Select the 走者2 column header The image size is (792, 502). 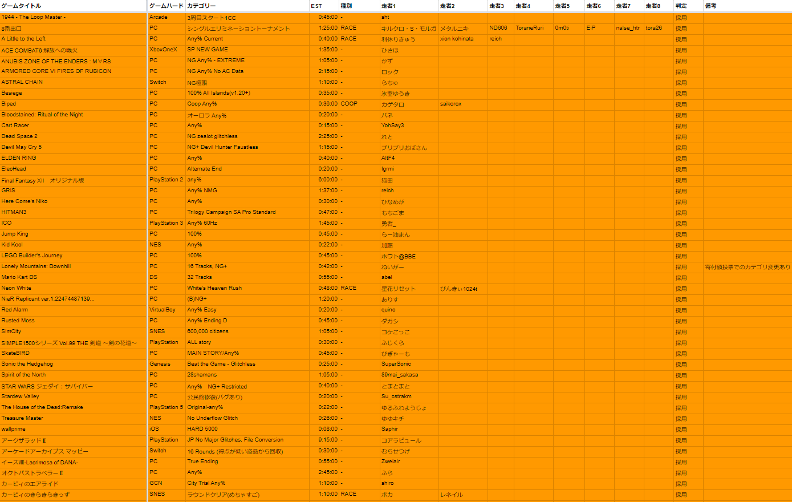tap(463, 6)
